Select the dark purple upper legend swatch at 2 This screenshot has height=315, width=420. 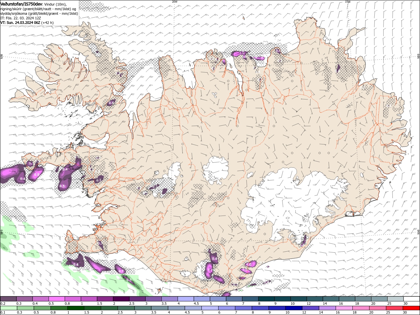click(x=121, y=299)
